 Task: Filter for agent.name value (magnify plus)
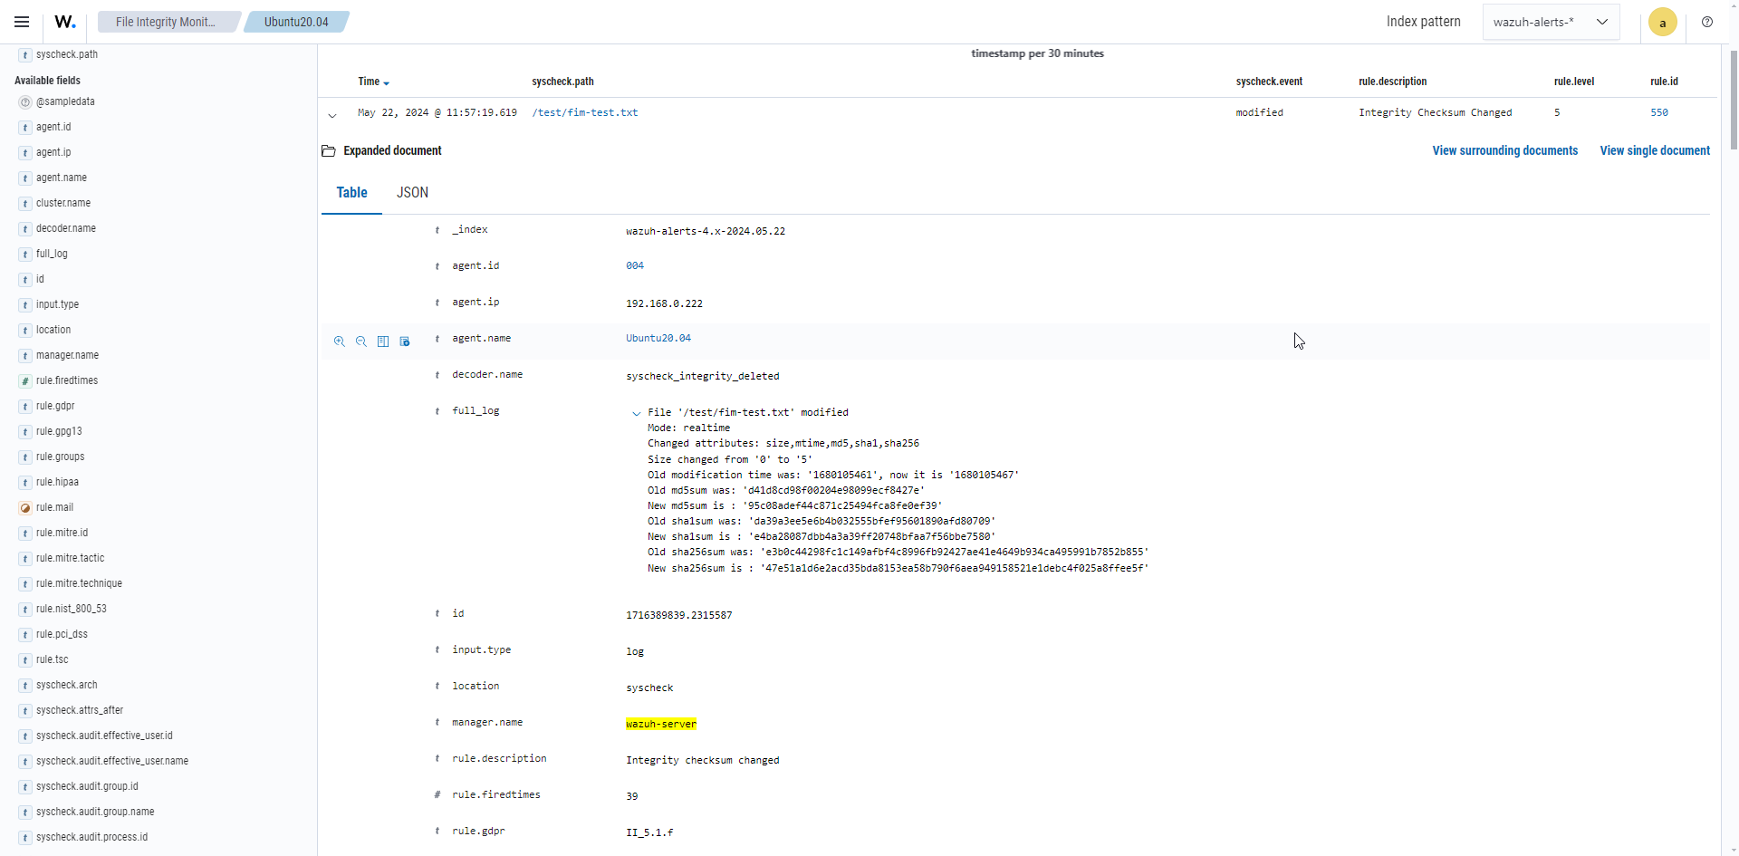coord(340,341)
